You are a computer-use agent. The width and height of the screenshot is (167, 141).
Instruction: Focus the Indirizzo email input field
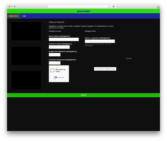tap(59, 47)
